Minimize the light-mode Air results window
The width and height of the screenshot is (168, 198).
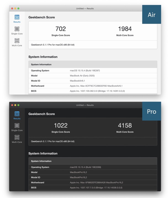(15, 9)
